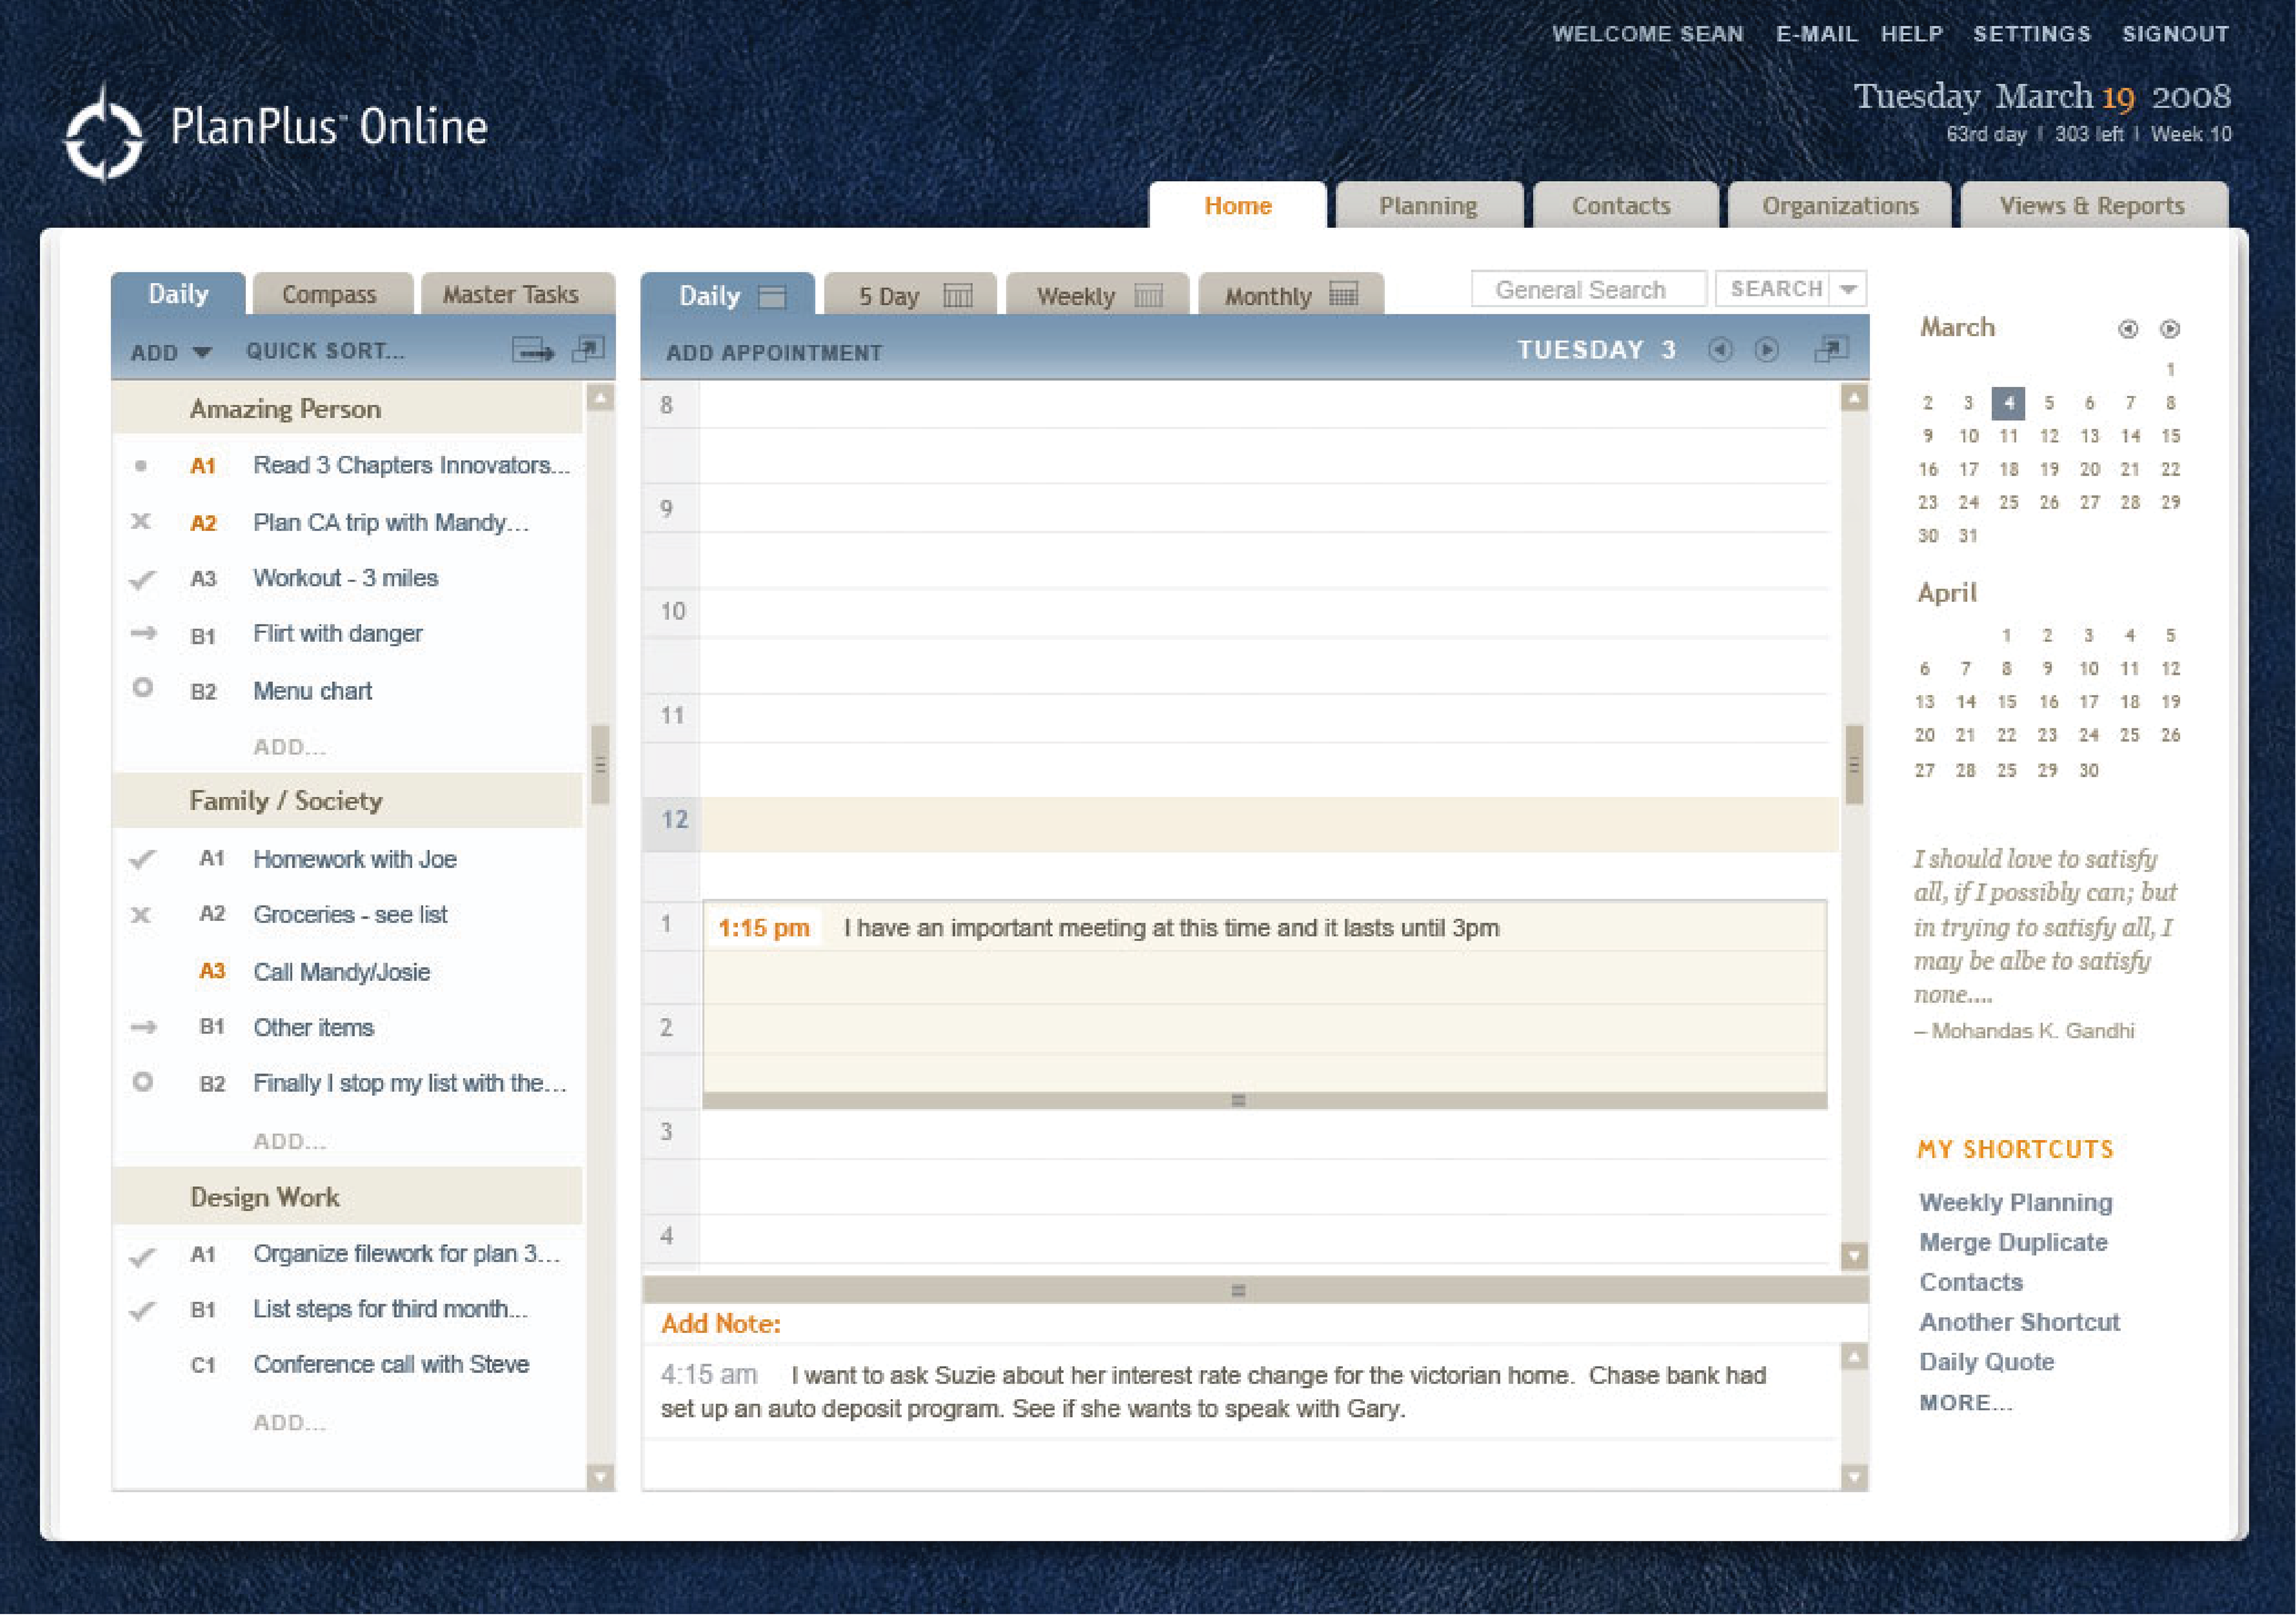This screenshot has height=1616, width=2296.
Task: Click the task panel forward arrow icon
Action: [x=533, y=351]
